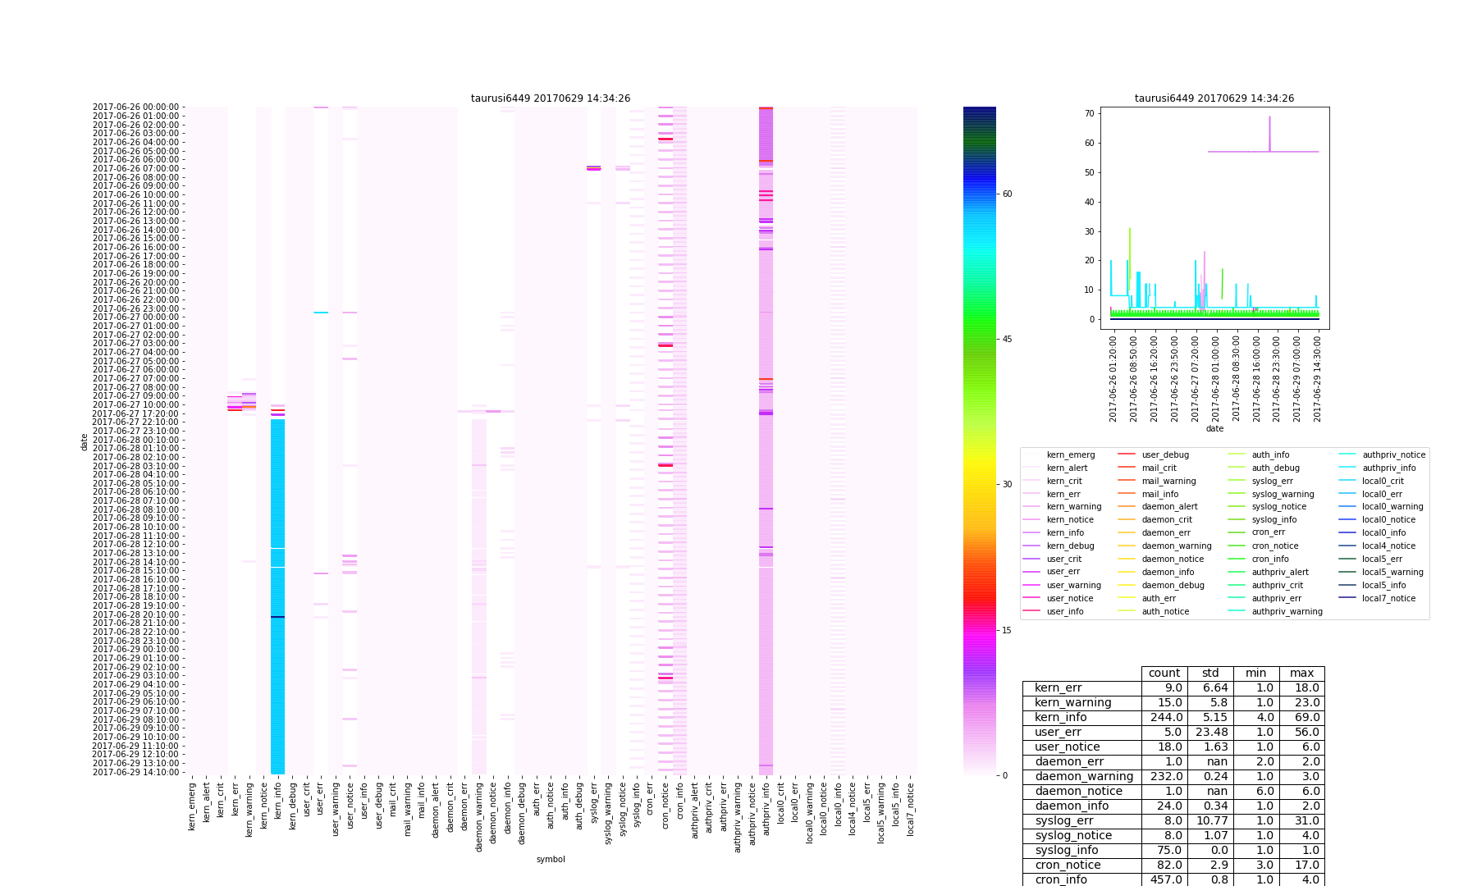The width and height of the screenshot is (1477, 886).
Task: Click the 2017-06-26 00:00:00 heatmap y-axis tick
Action: click(137, 107)
